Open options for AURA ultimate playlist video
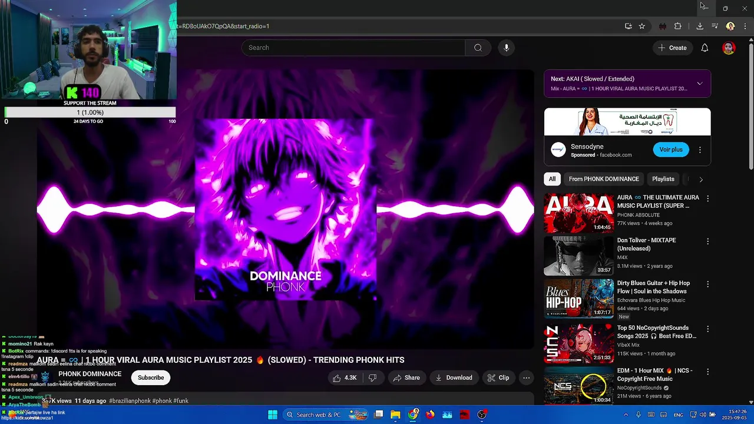This screenshot has width=754, height=424. pos(708,198)
